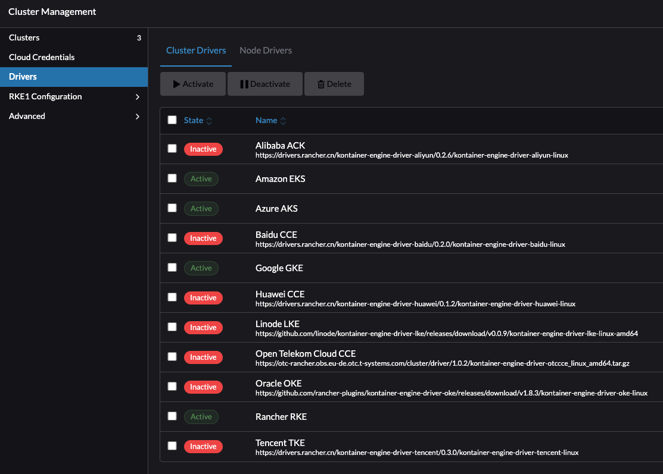The height and width of the screenshot is (474, 663).
Task: Expand the Advanced section chevron
Action: click(138, 116)
